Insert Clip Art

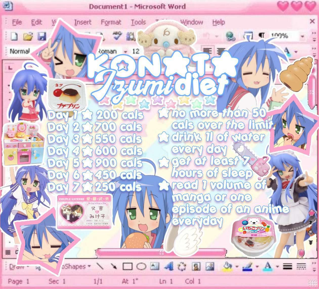click(196, 266)
